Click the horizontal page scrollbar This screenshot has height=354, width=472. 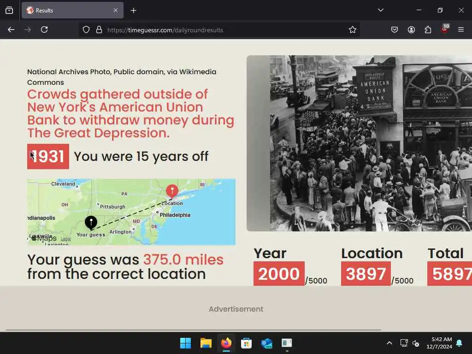(x=193, y=330)
